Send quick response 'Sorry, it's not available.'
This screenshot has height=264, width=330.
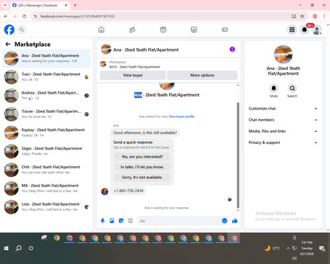142,178
